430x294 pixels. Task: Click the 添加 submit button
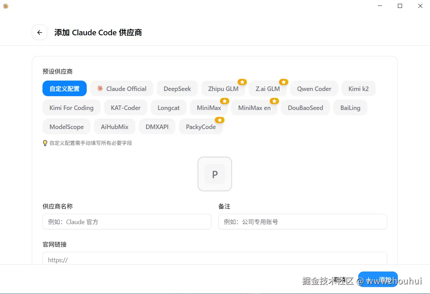click(x=378, y=279)
